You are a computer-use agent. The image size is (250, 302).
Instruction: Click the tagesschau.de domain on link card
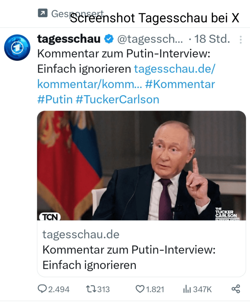[x=81, y=234]
